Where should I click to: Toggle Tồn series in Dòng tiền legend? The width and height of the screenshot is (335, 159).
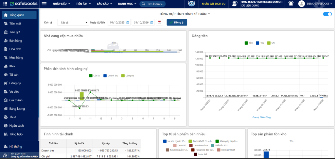tap(249, 43)
